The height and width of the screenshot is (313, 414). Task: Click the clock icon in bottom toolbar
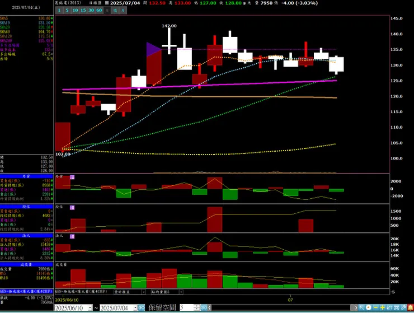pos(369,307)
